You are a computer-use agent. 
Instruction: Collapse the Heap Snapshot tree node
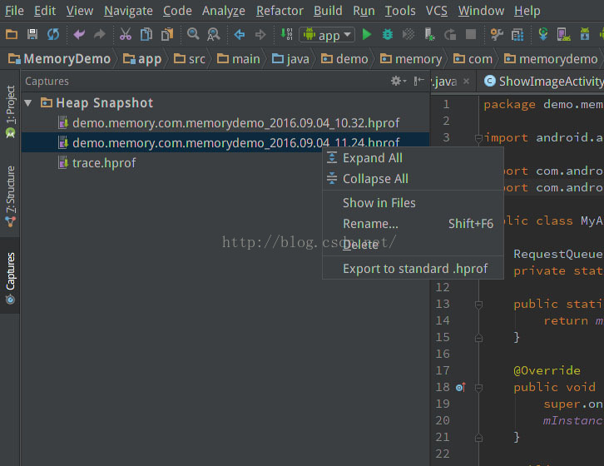point(28,103)
